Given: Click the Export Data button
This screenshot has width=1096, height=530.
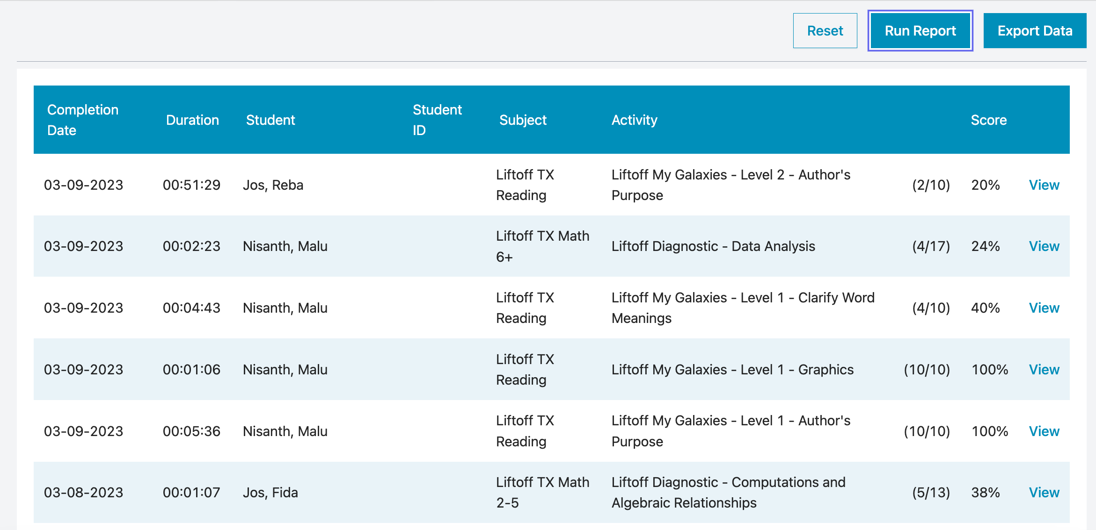Looking at the screenshot, I should click(1035, 31).
